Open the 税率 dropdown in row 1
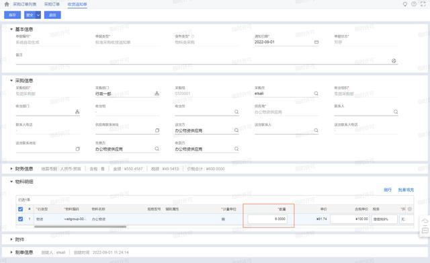430x263 pixels. pos(384,219)
